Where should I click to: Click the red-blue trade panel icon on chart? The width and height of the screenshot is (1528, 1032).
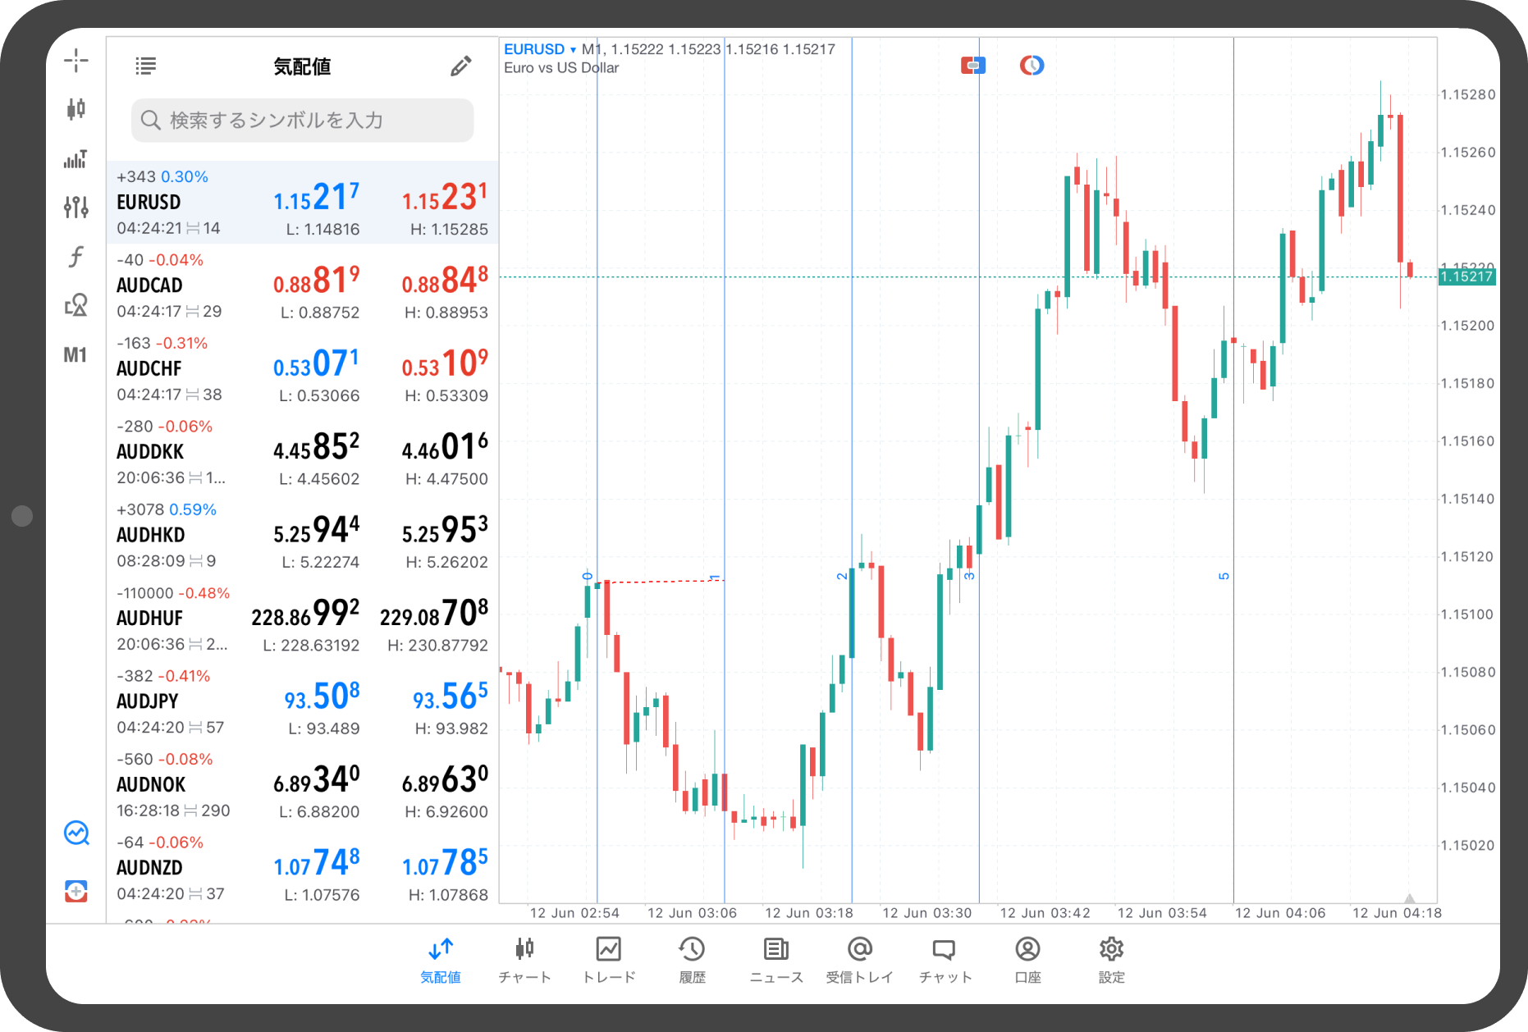[x=972, y=65]
